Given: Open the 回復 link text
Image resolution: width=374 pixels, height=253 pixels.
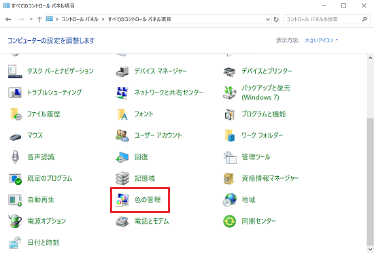Looking at the screenshot, I should (x=141, y=157).
